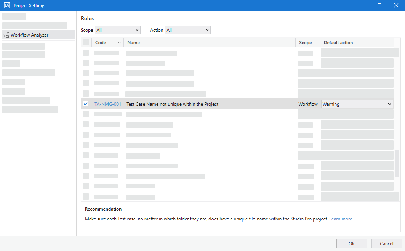Open the Learn more link
The width and height of the screenshot is (405, 251).
(x=341, y=219)
